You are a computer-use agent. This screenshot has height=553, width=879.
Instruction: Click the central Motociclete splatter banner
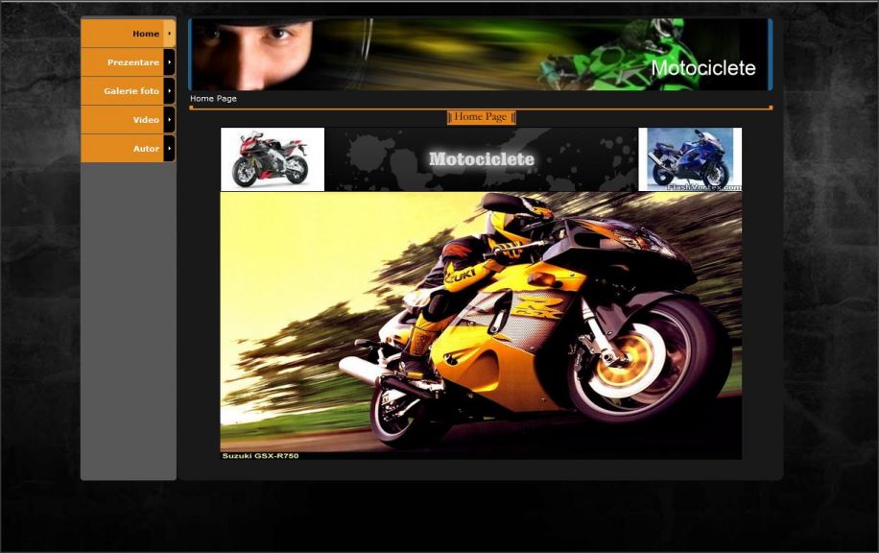point(481,159)
